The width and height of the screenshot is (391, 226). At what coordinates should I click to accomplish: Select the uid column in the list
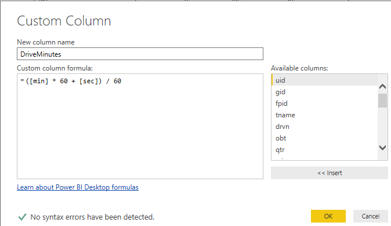click(325, 80)
